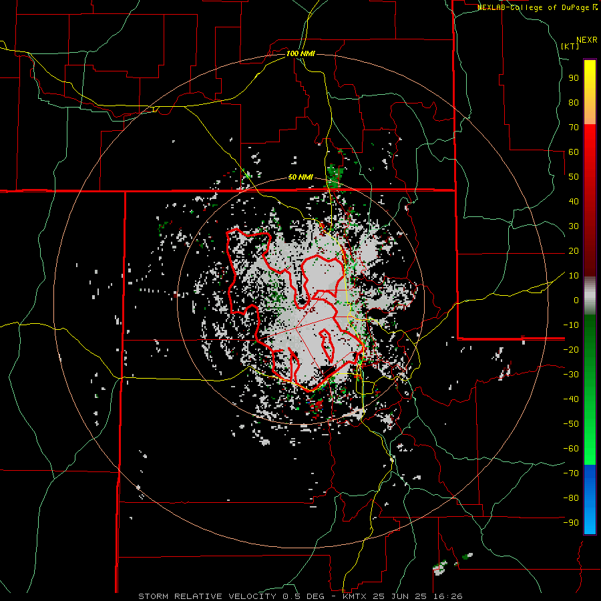Click the -80 value on velocity scale

[x=571, y=498]
